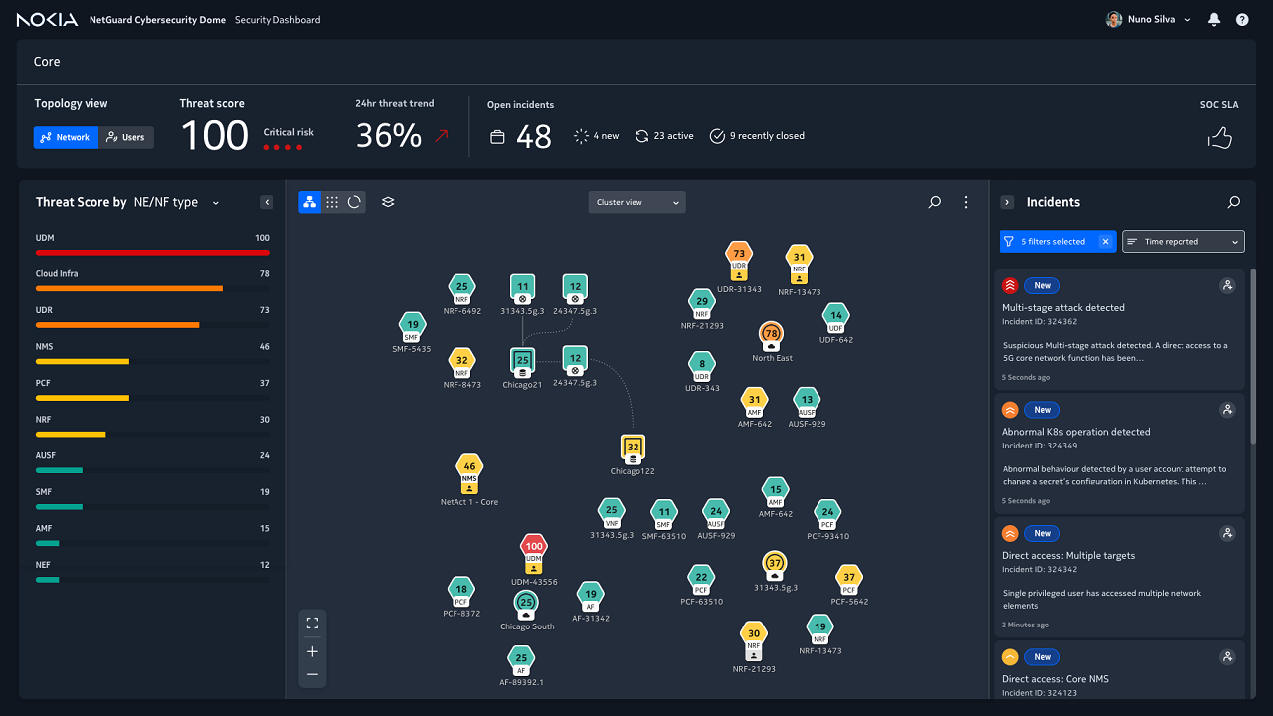
Task: Search within the Incidents panel
Action: click(1234, 202)
